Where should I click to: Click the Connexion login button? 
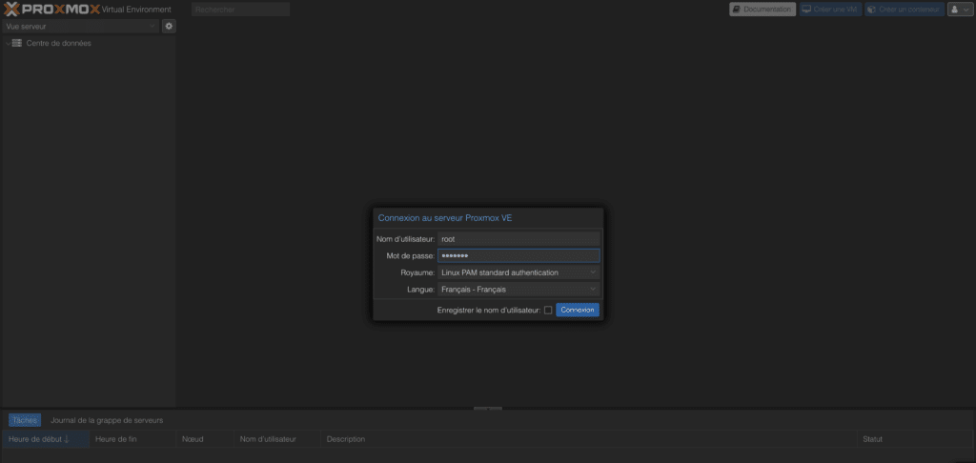click(x=578, y=310)
